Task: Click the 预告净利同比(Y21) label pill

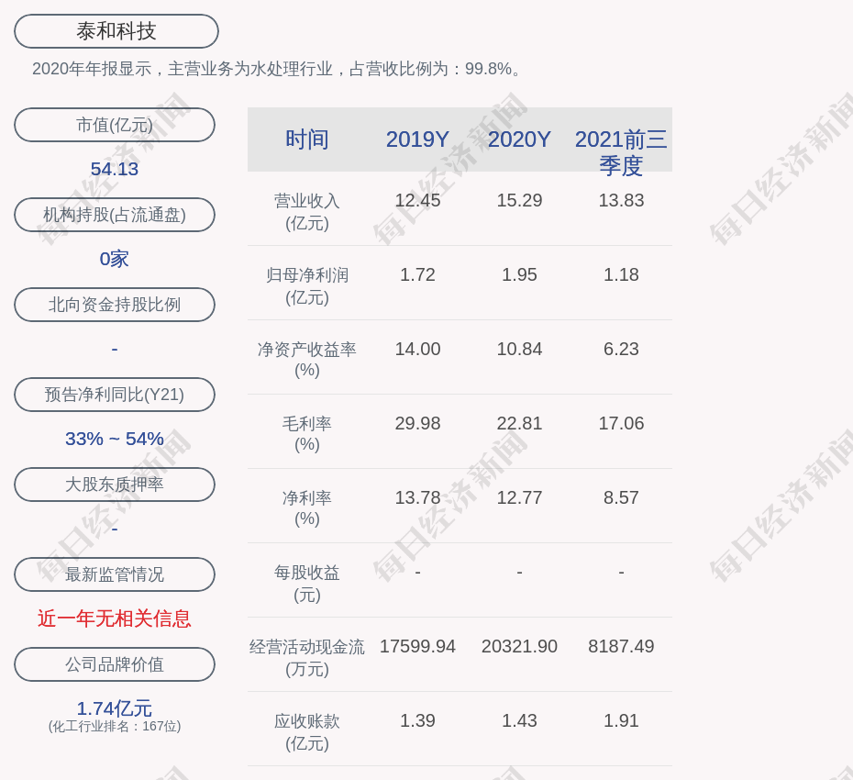Action: [x=115, y=394]
